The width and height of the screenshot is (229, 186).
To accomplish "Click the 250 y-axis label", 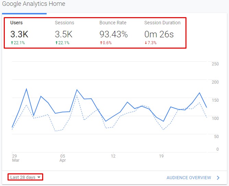I will point(215,64).
